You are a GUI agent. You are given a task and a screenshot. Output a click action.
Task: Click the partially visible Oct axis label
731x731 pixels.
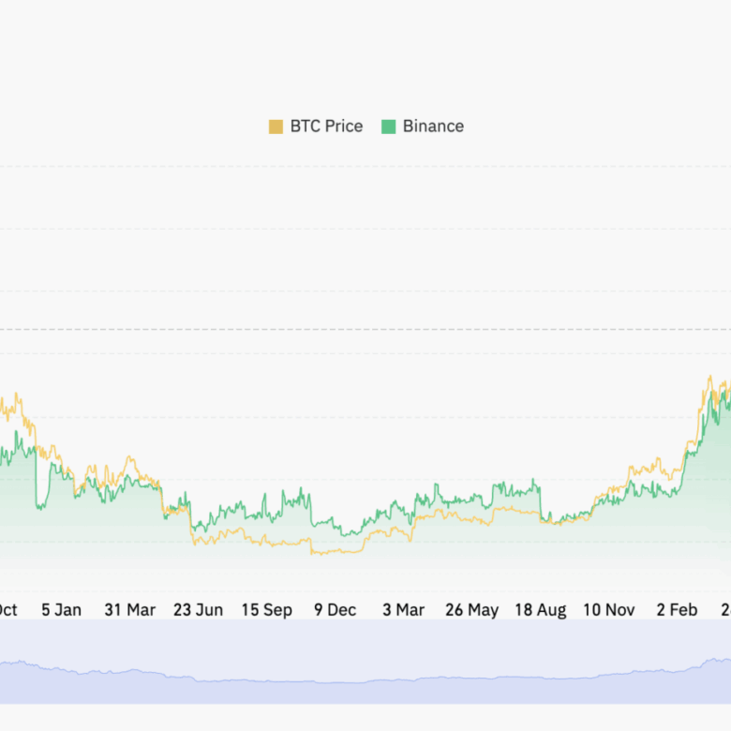coord(7,610)
